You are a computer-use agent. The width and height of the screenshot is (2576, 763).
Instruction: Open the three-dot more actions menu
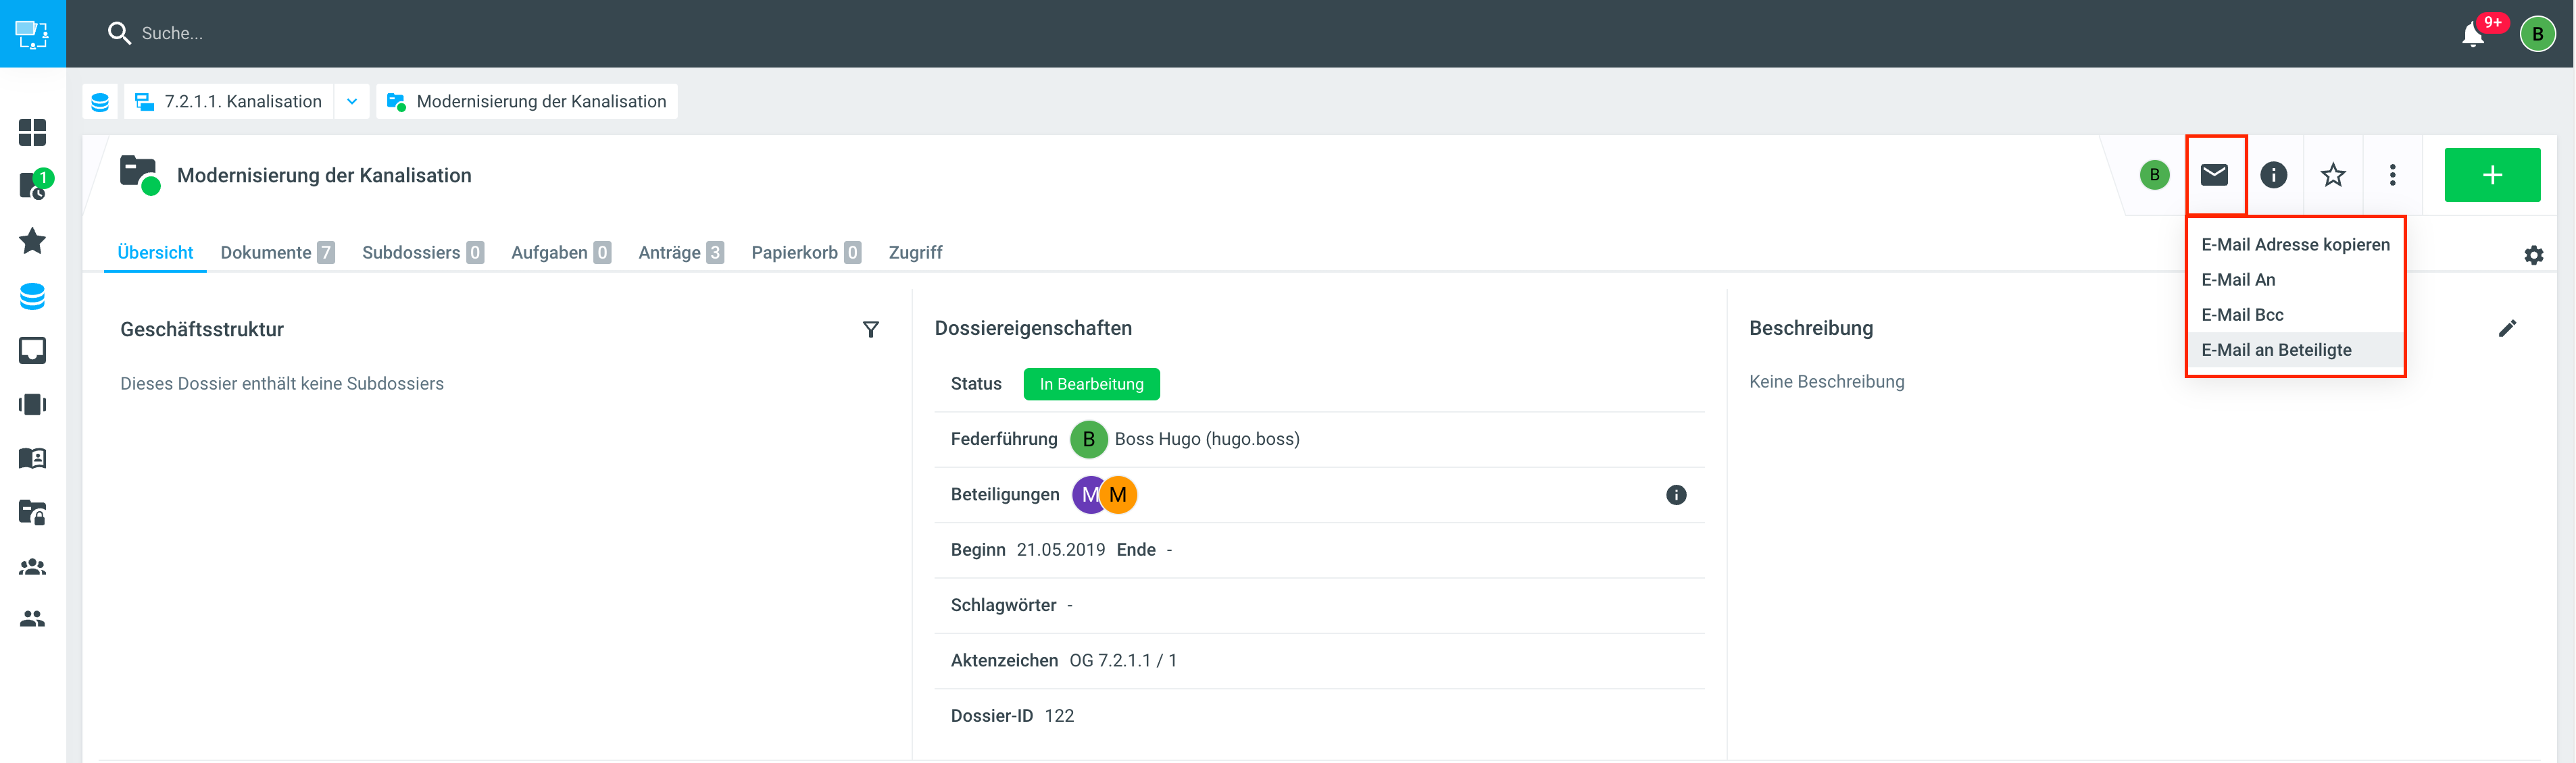tap(2392, 175)
